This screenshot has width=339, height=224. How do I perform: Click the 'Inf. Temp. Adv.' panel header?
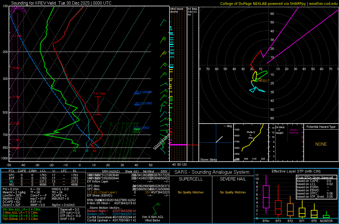(192, 12)
